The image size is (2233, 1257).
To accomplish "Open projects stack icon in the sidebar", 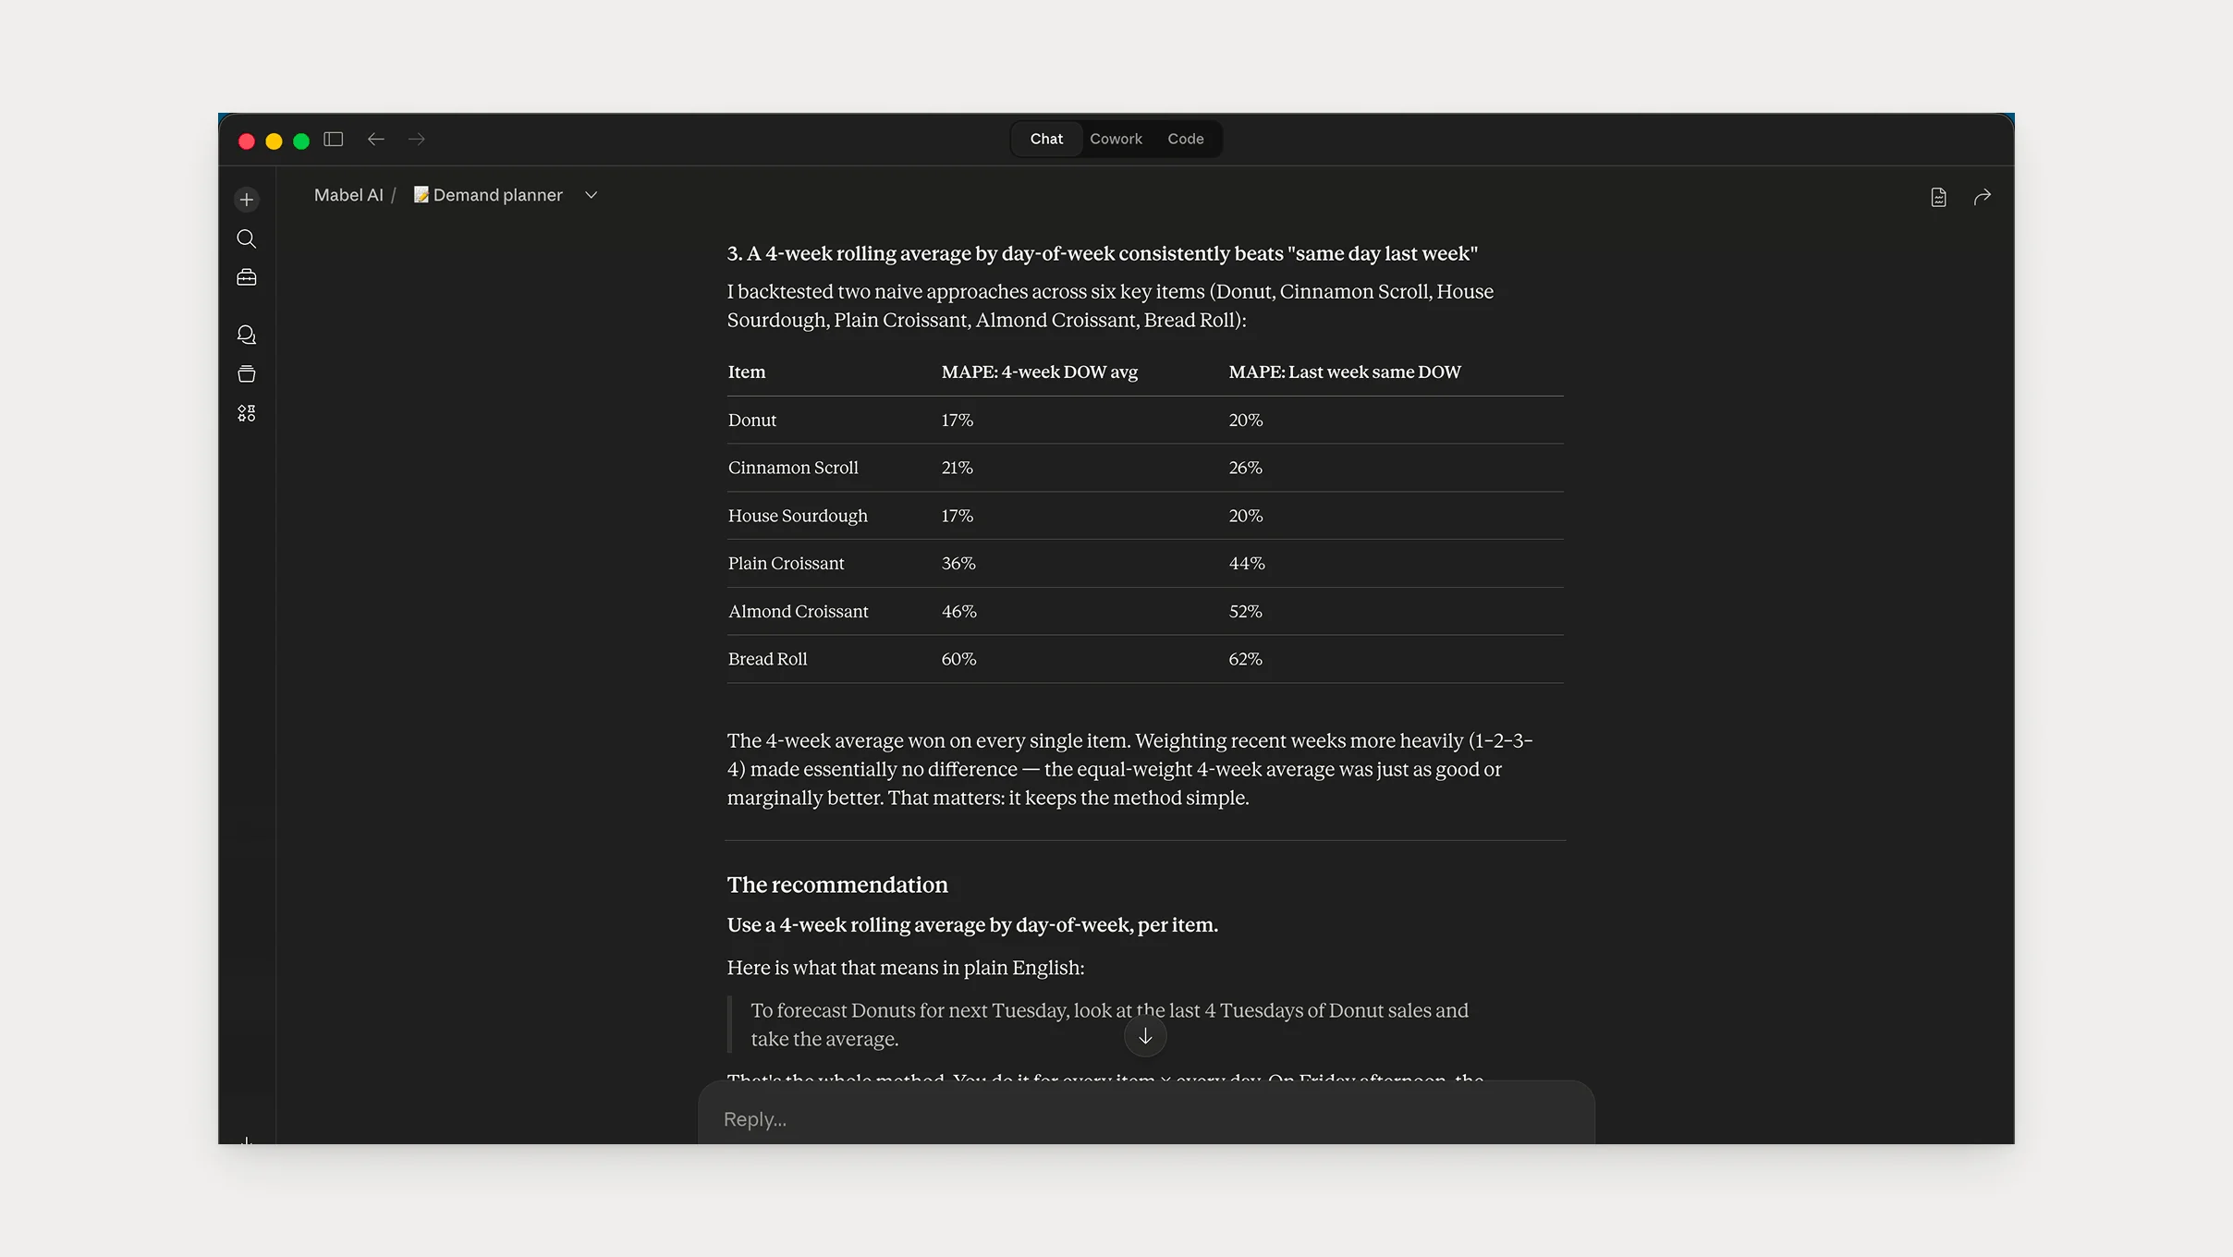I will click(x=247, y=374).
